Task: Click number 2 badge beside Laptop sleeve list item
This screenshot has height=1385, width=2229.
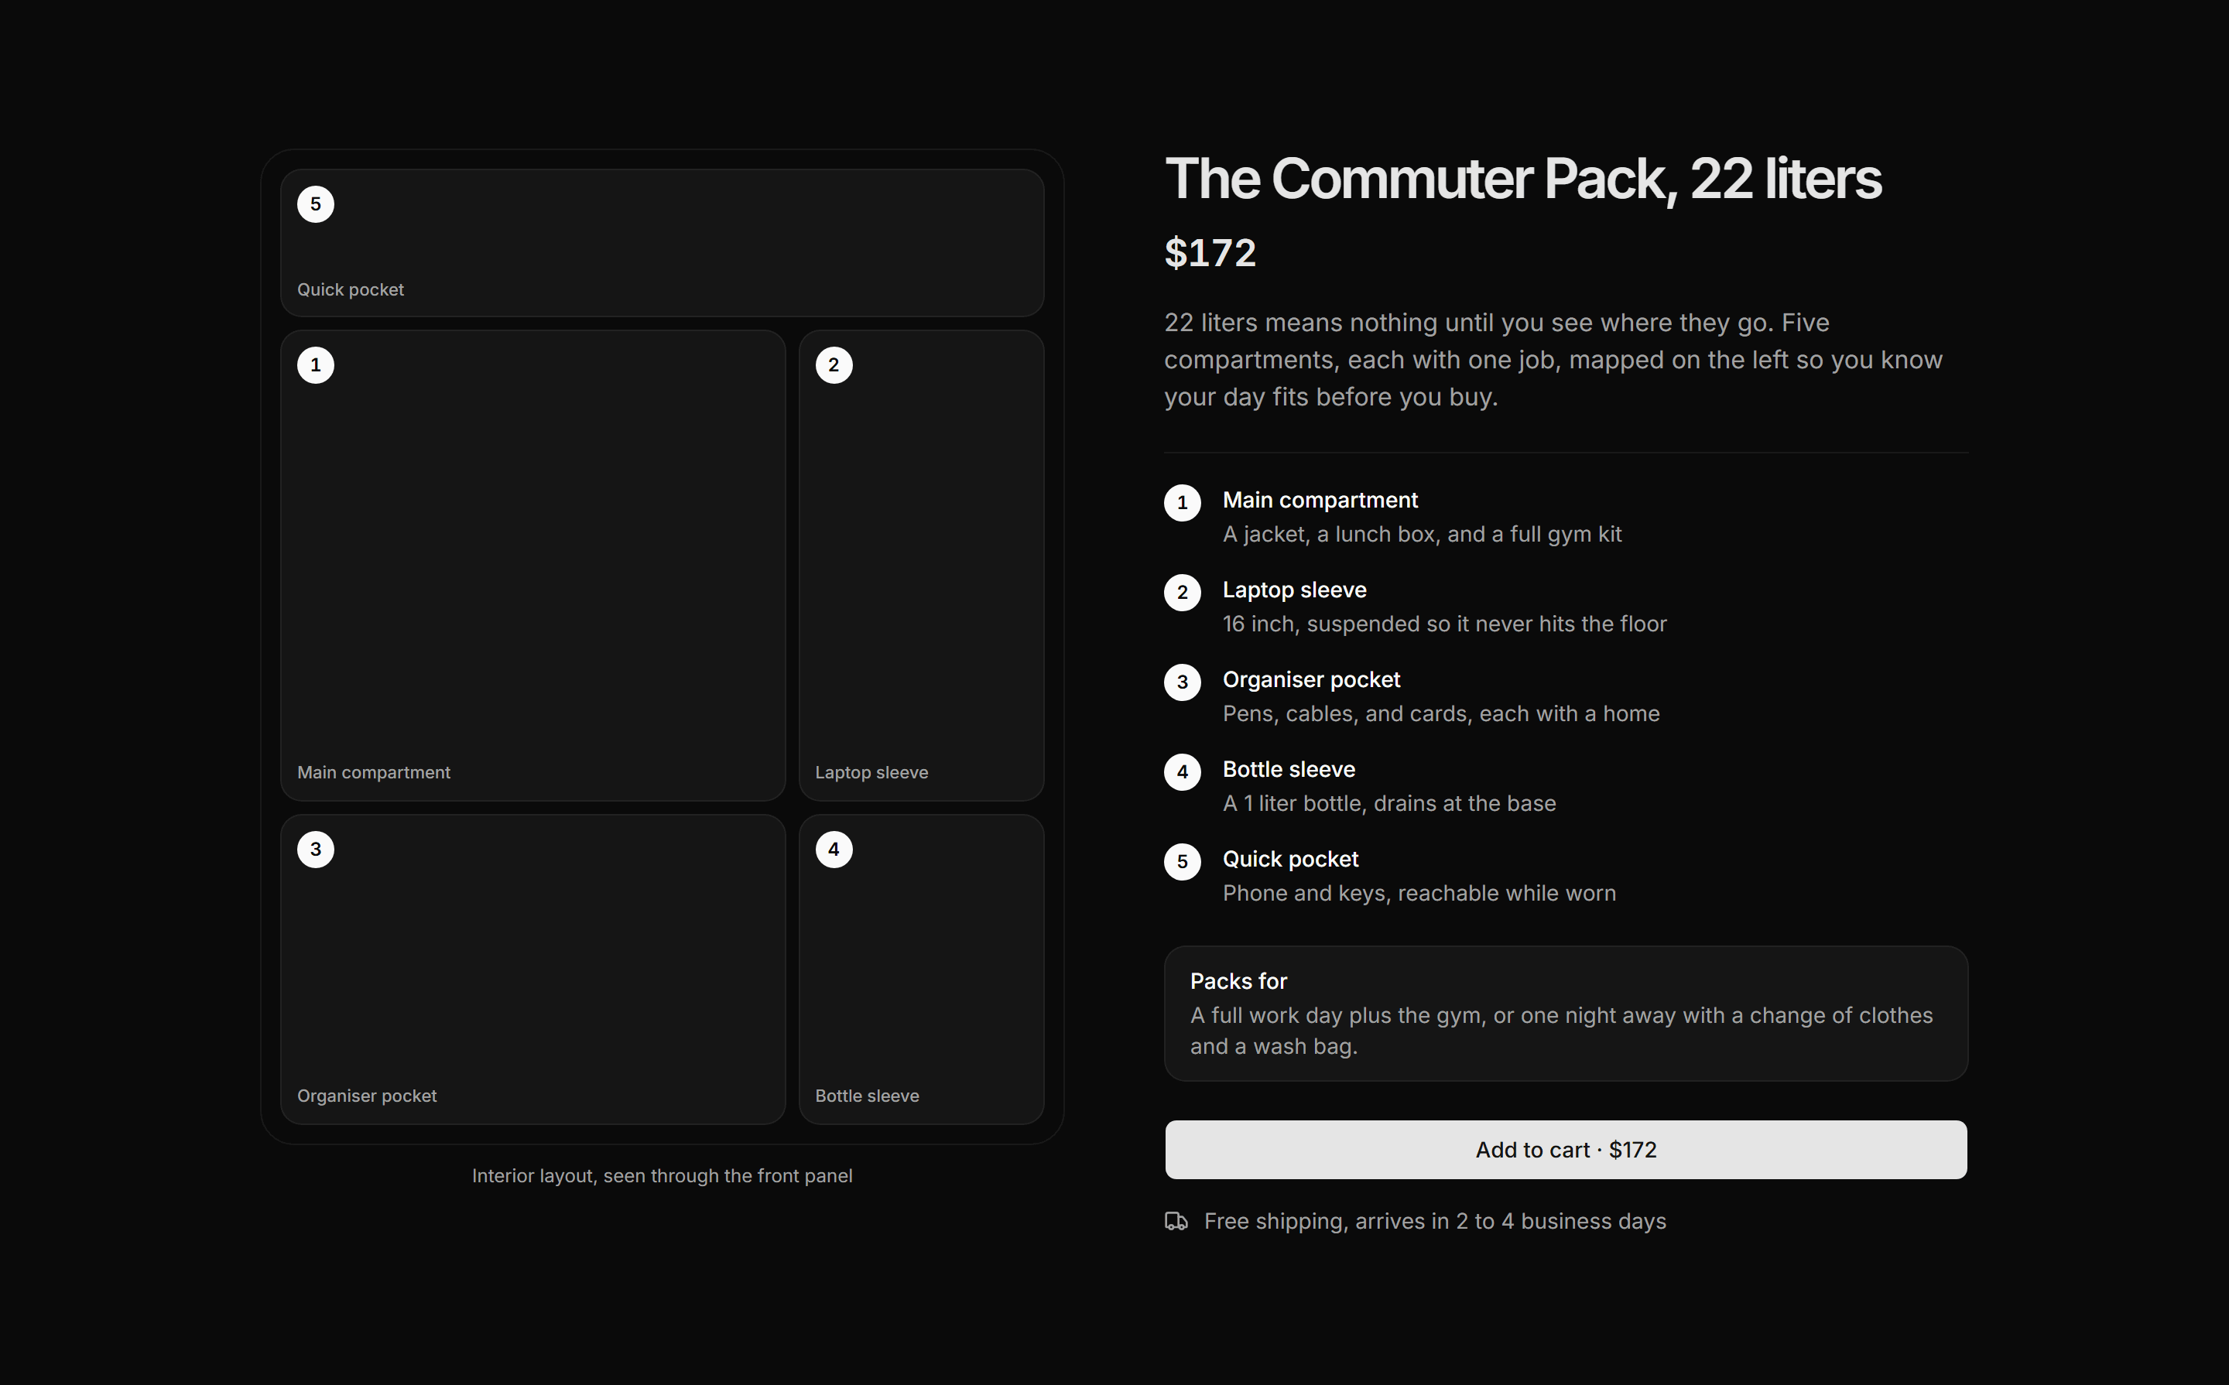Action: pyautogui.click(x=1182, y=593)
